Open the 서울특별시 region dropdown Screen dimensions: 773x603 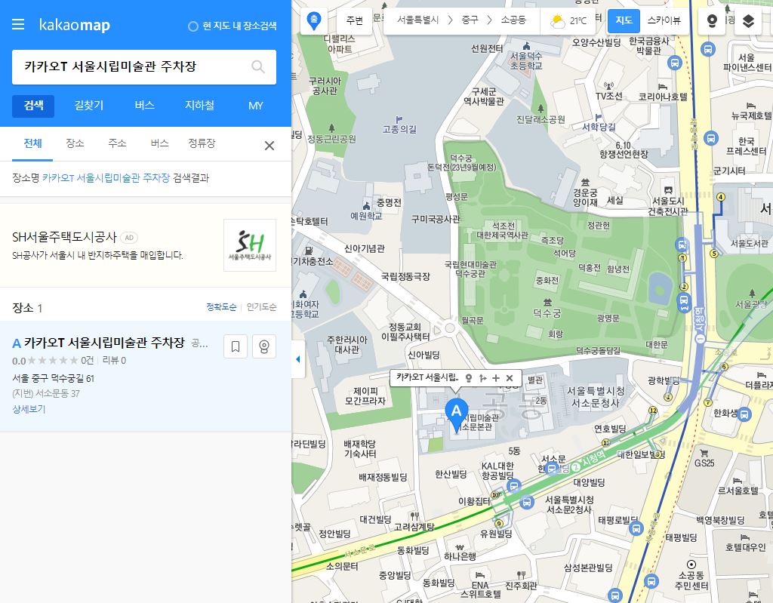point(417,20)
